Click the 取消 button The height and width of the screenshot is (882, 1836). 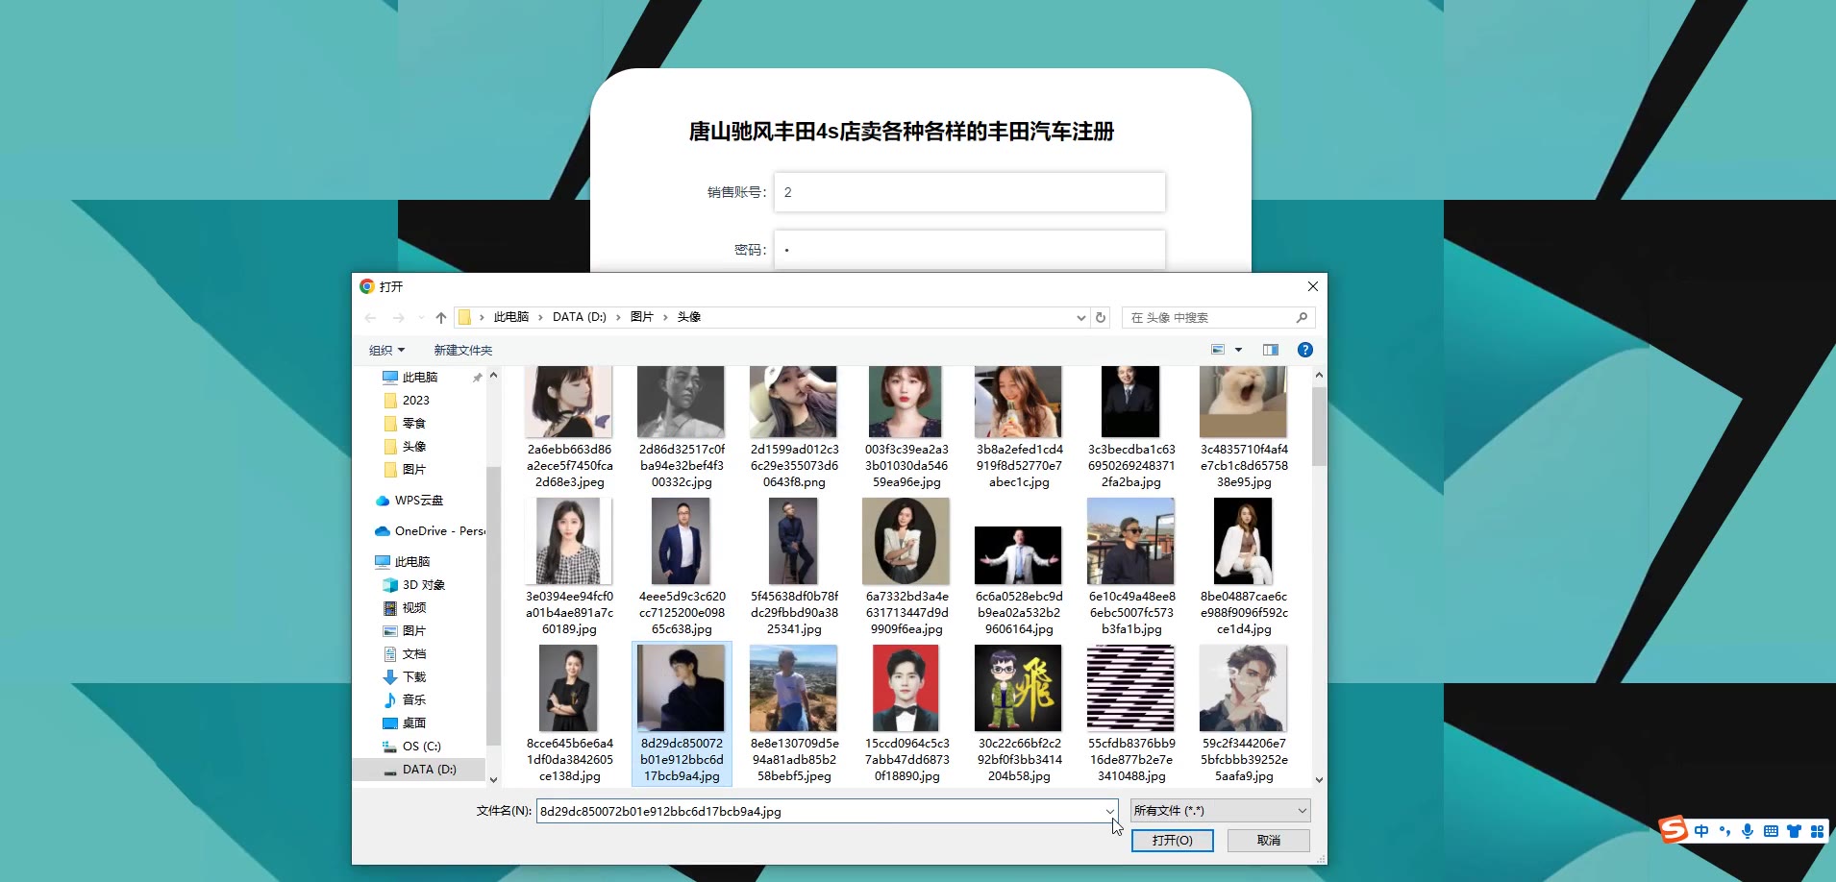1269,841
